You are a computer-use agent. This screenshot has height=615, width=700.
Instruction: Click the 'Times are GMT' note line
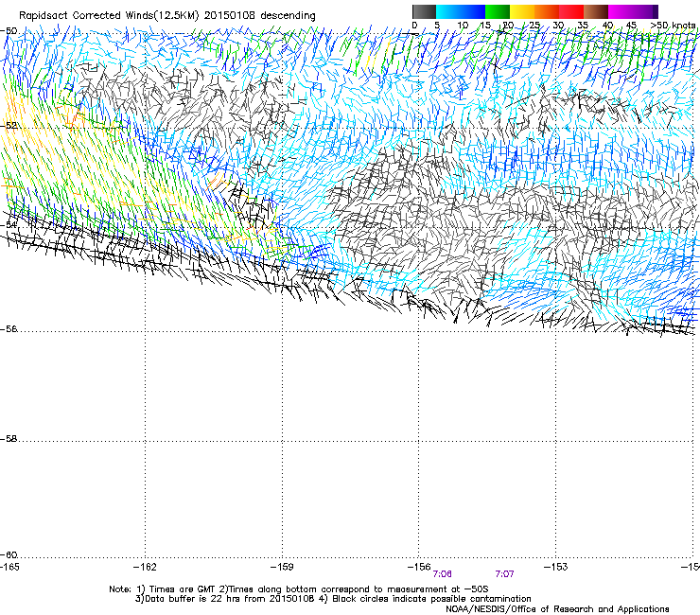(x=299, y=589)
